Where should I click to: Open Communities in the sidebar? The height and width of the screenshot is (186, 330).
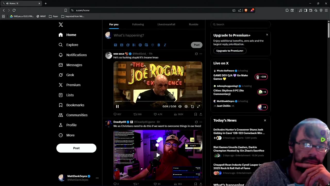(x=73, y=115)
